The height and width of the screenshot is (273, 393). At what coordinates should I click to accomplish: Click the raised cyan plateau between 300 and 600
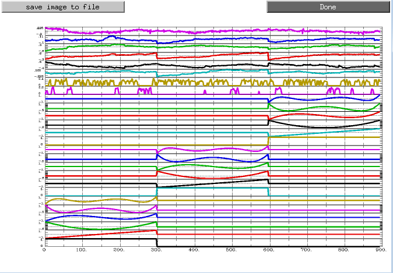point(213,188)
